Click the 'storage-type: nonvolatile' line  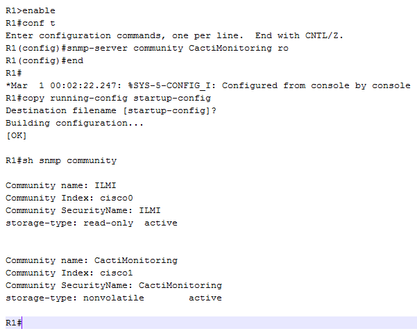pyautogui.click(x=75, y=298)
